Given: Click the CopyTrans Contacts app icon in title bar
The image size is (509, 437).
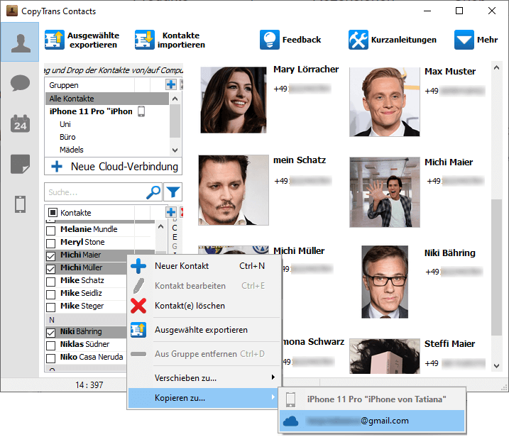Looking at the screenshot, I should click(12, 11).
